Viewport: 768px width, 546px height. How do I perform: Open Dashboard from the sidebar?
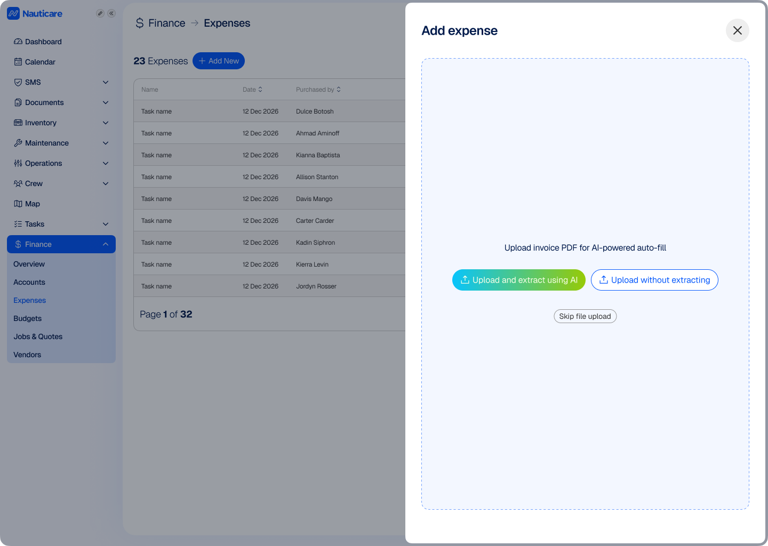point(61,42)
